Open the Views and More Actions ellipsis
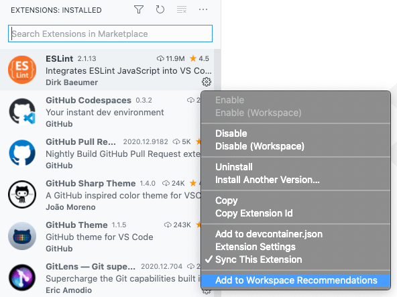The width and height of the screenshot is (397, 297). [203, 9]
